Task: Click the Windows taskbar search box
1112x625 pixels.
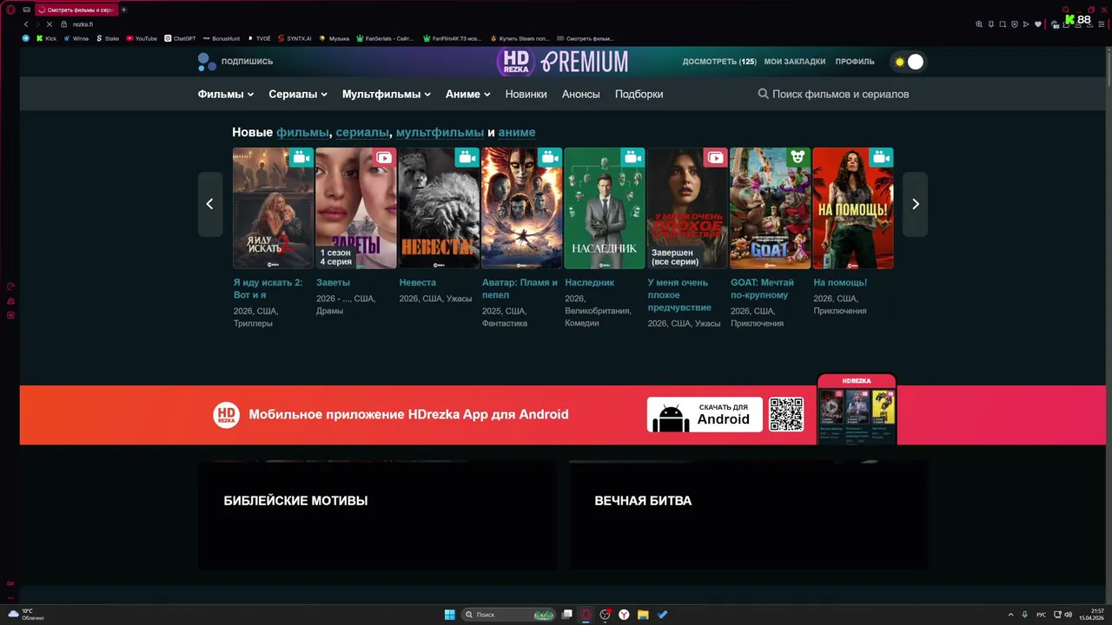Action: tap(510, 615)
